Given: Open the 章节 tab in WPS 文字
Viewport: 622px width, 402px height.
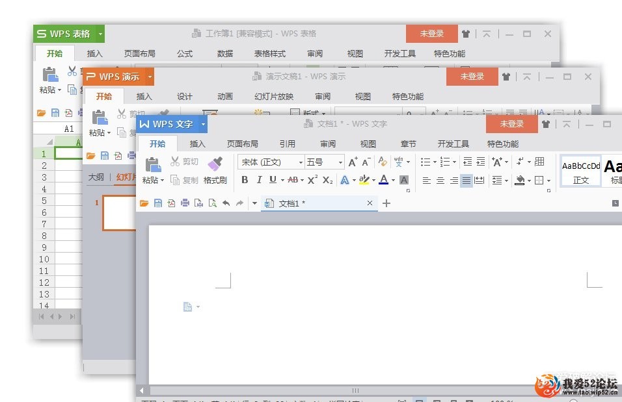Looking at the screenshot, I should (x=409, y=144).
